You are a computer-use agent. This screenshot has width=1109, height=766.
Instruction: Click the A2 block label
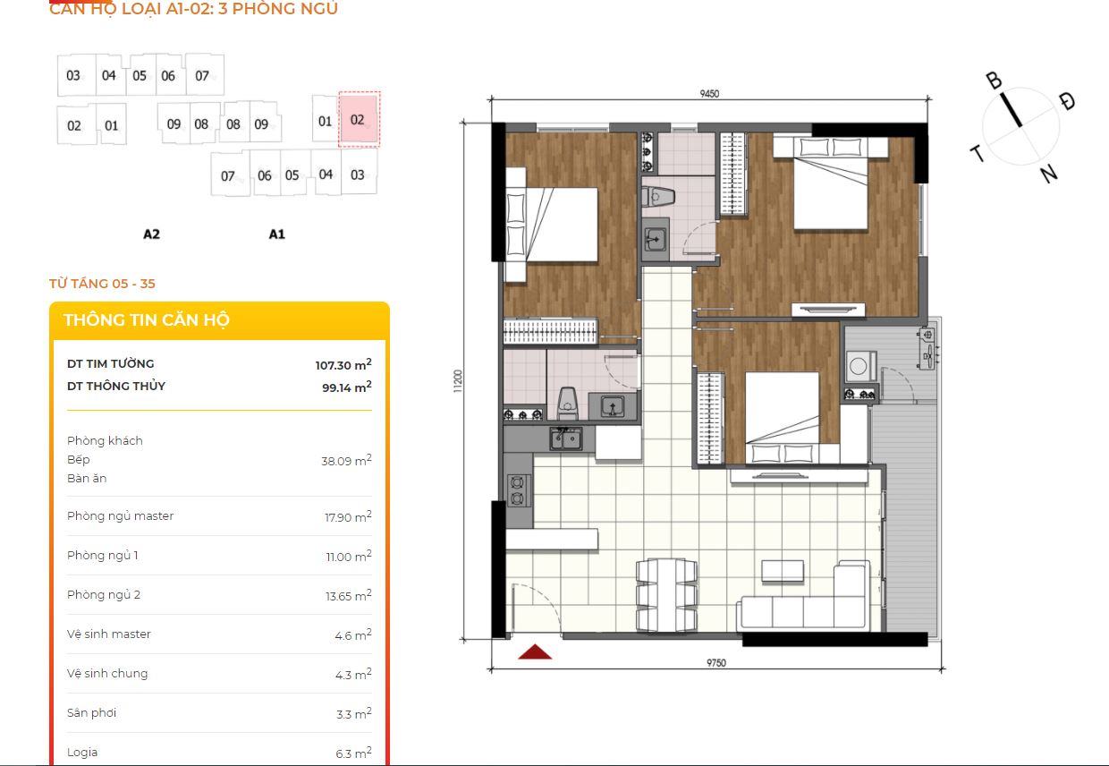click(151, 234)
